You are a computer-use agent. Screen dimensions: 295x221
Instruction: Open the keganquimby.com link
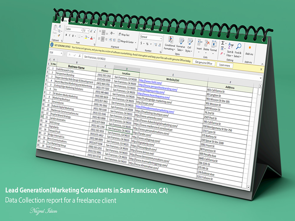[151, 90]
